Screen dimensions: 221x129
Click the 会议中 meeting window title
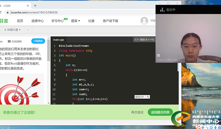(x=171, y=10)
